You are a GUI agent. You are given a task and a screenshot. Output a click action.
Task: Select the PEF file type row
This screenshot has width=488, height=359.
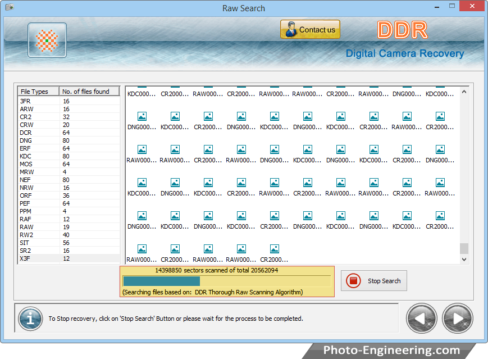click(x=69, y=203)
